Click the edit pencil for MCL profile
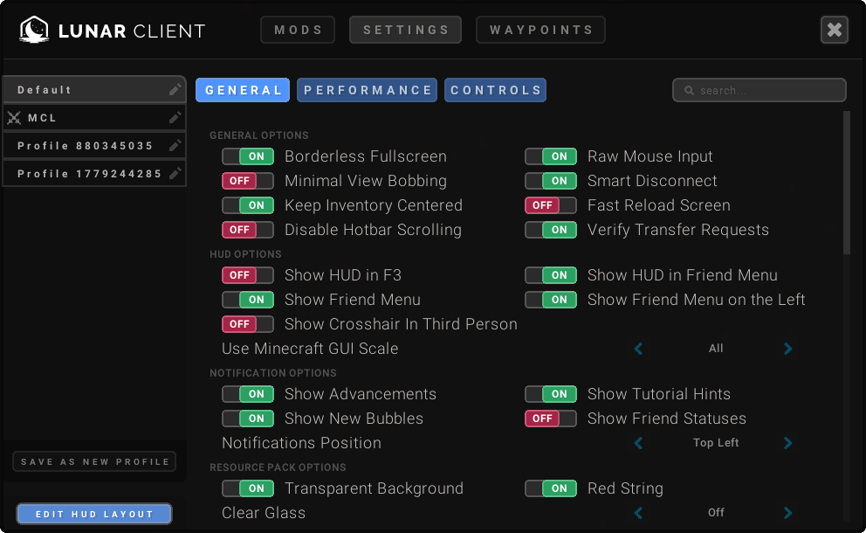Viewport: 866px width, 533px height. (x=175, y=118)
